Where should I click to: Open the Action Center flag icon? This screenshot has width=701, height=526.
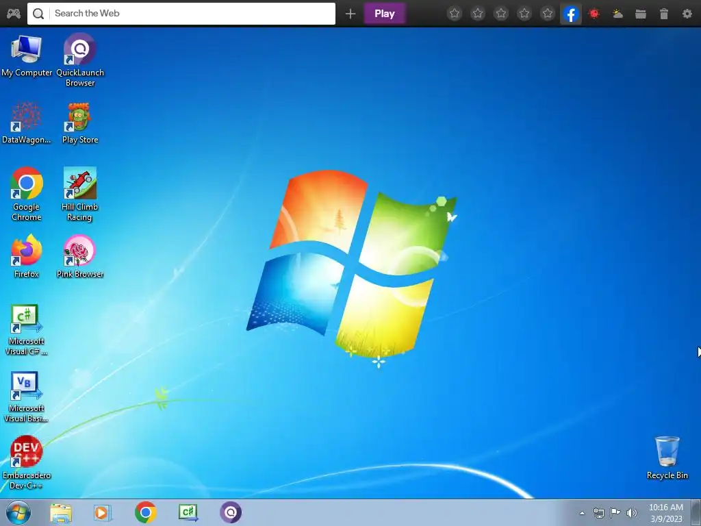tap(615, 513)
